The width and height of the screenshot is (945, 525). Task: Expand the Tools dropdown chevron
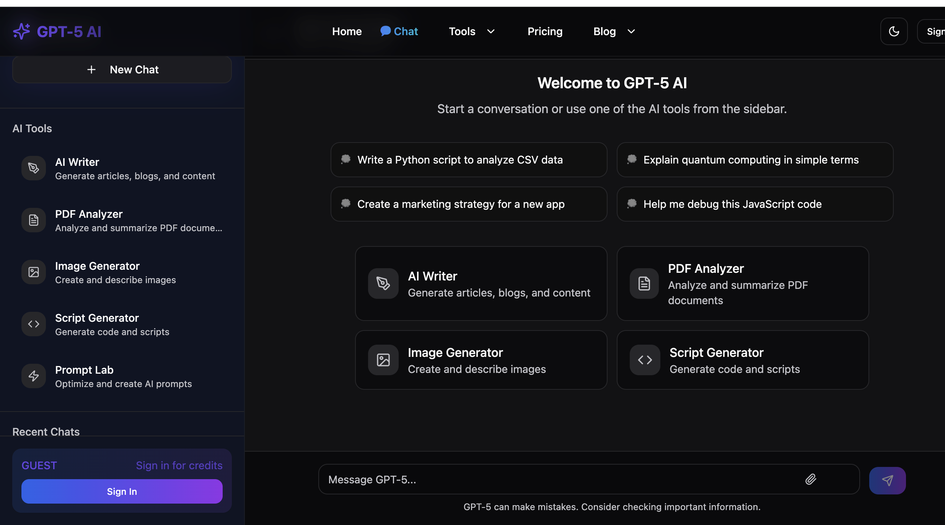[x=491, y=31]
